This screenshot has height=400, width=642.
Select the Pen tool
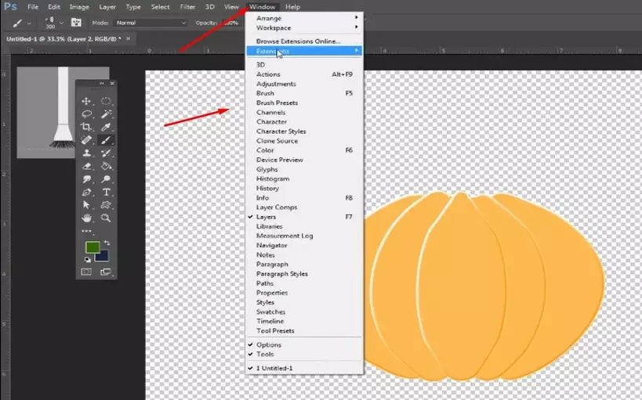86,193
